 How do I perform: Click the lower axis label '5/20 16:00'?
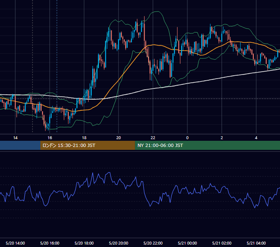(x=50, y=243)
